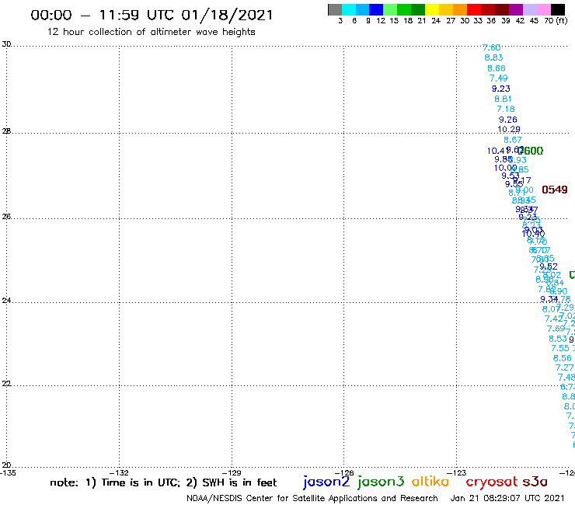575x505 pixels.
Task: Click the wave height value 8.83
Action: click(493, 57)
